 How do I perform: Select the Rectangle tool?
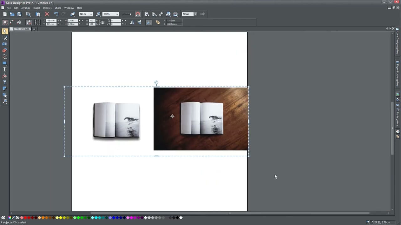(x=5, y=63)
